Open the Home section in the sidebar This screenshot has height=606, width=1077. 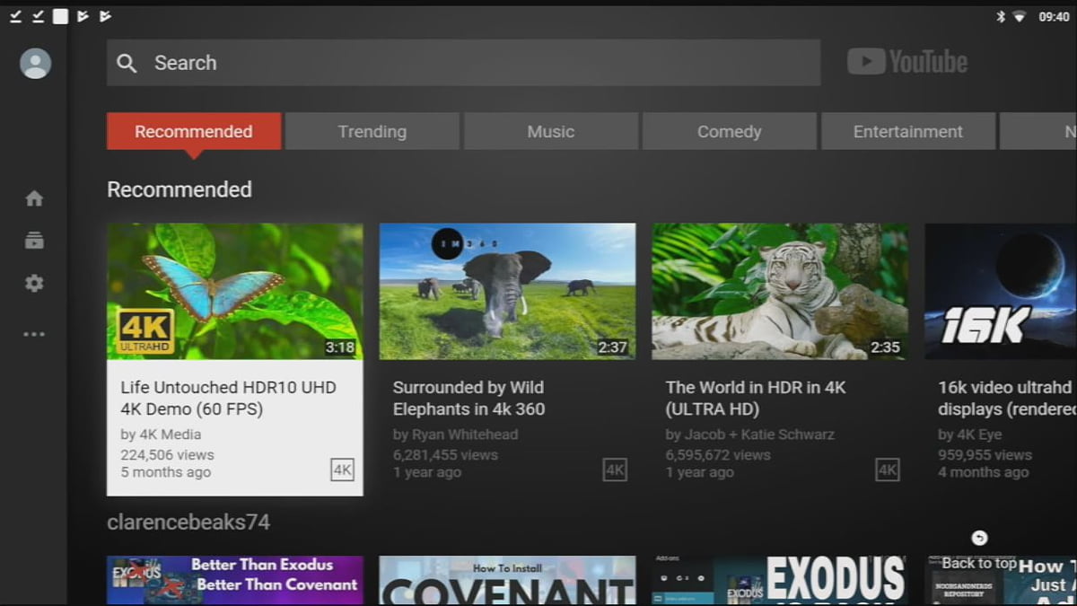coord(33,198)
